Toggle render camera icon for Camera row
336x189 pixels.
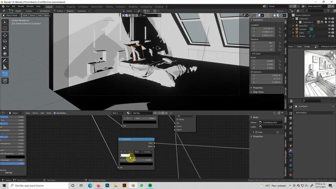tap(333, 29)
